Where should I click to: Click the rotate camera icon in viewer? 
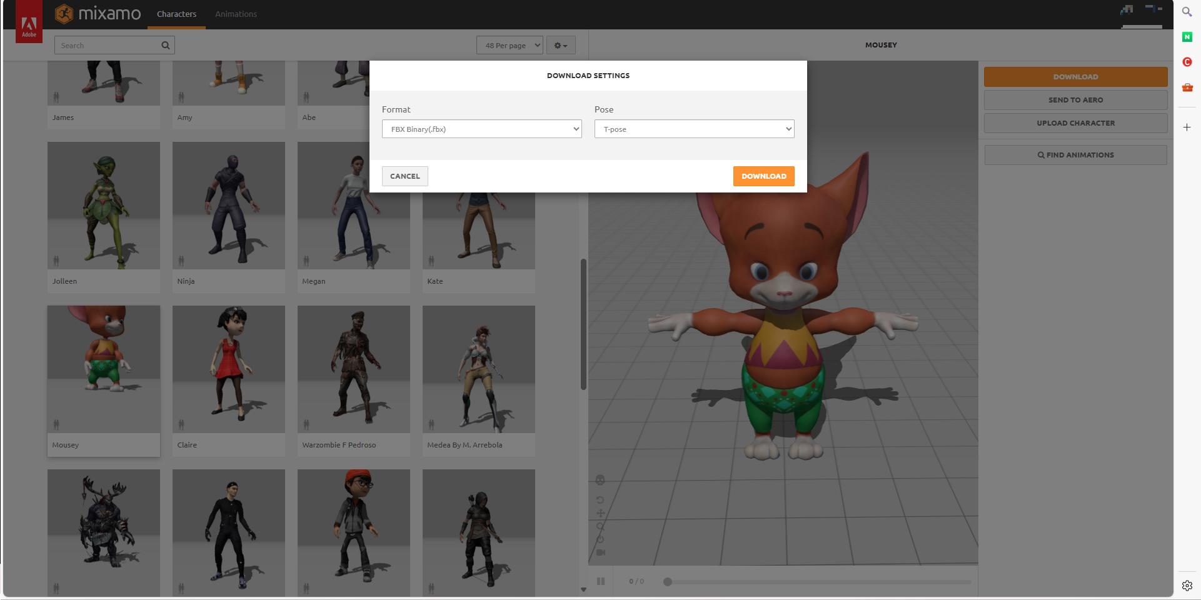click(600, 500)
